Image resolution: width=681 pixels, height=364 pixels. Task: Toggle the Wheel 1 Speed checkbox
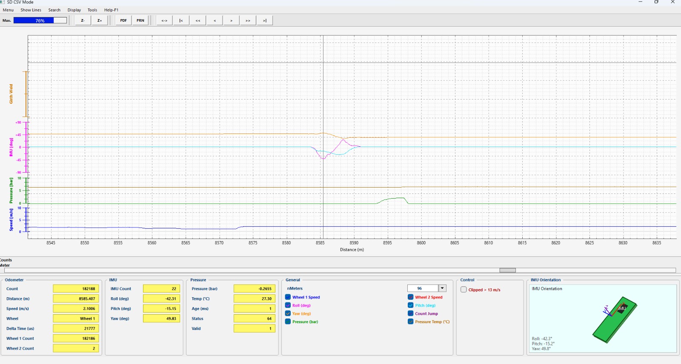(x=288, y=297)
